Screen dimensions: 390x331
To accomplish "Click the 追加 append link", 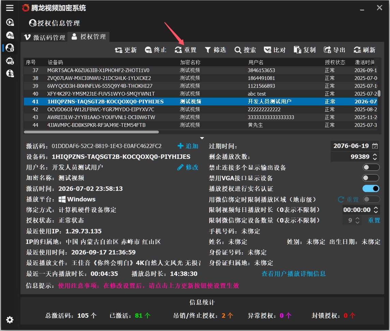I will pyautogui.click(x=188, y=146).
